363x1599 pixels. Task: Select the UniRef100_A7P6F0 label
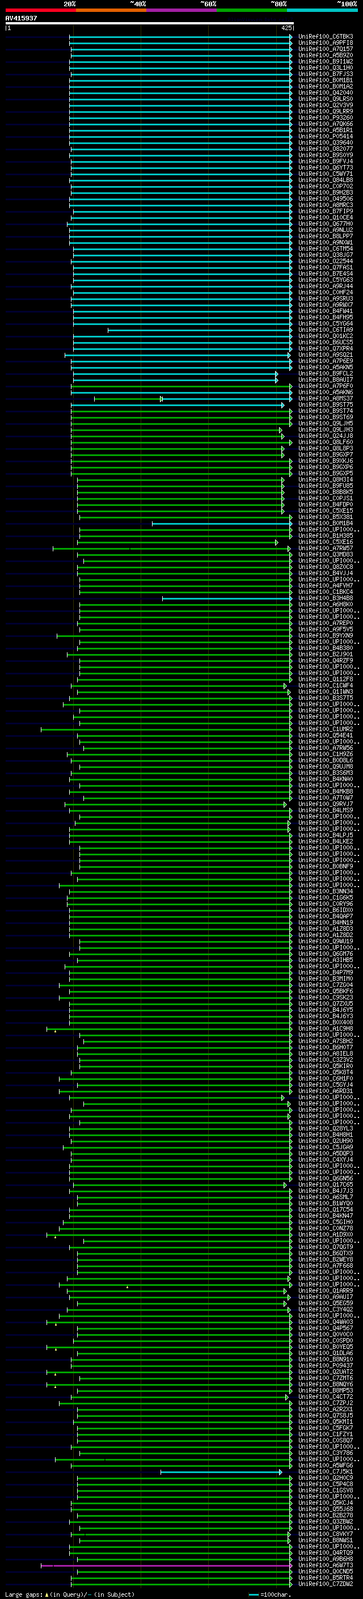[x=325, y=386]
